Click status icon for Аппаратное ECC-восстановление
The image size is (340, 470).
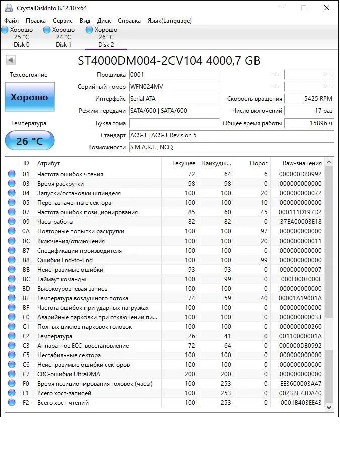click(x=12, y=345)
